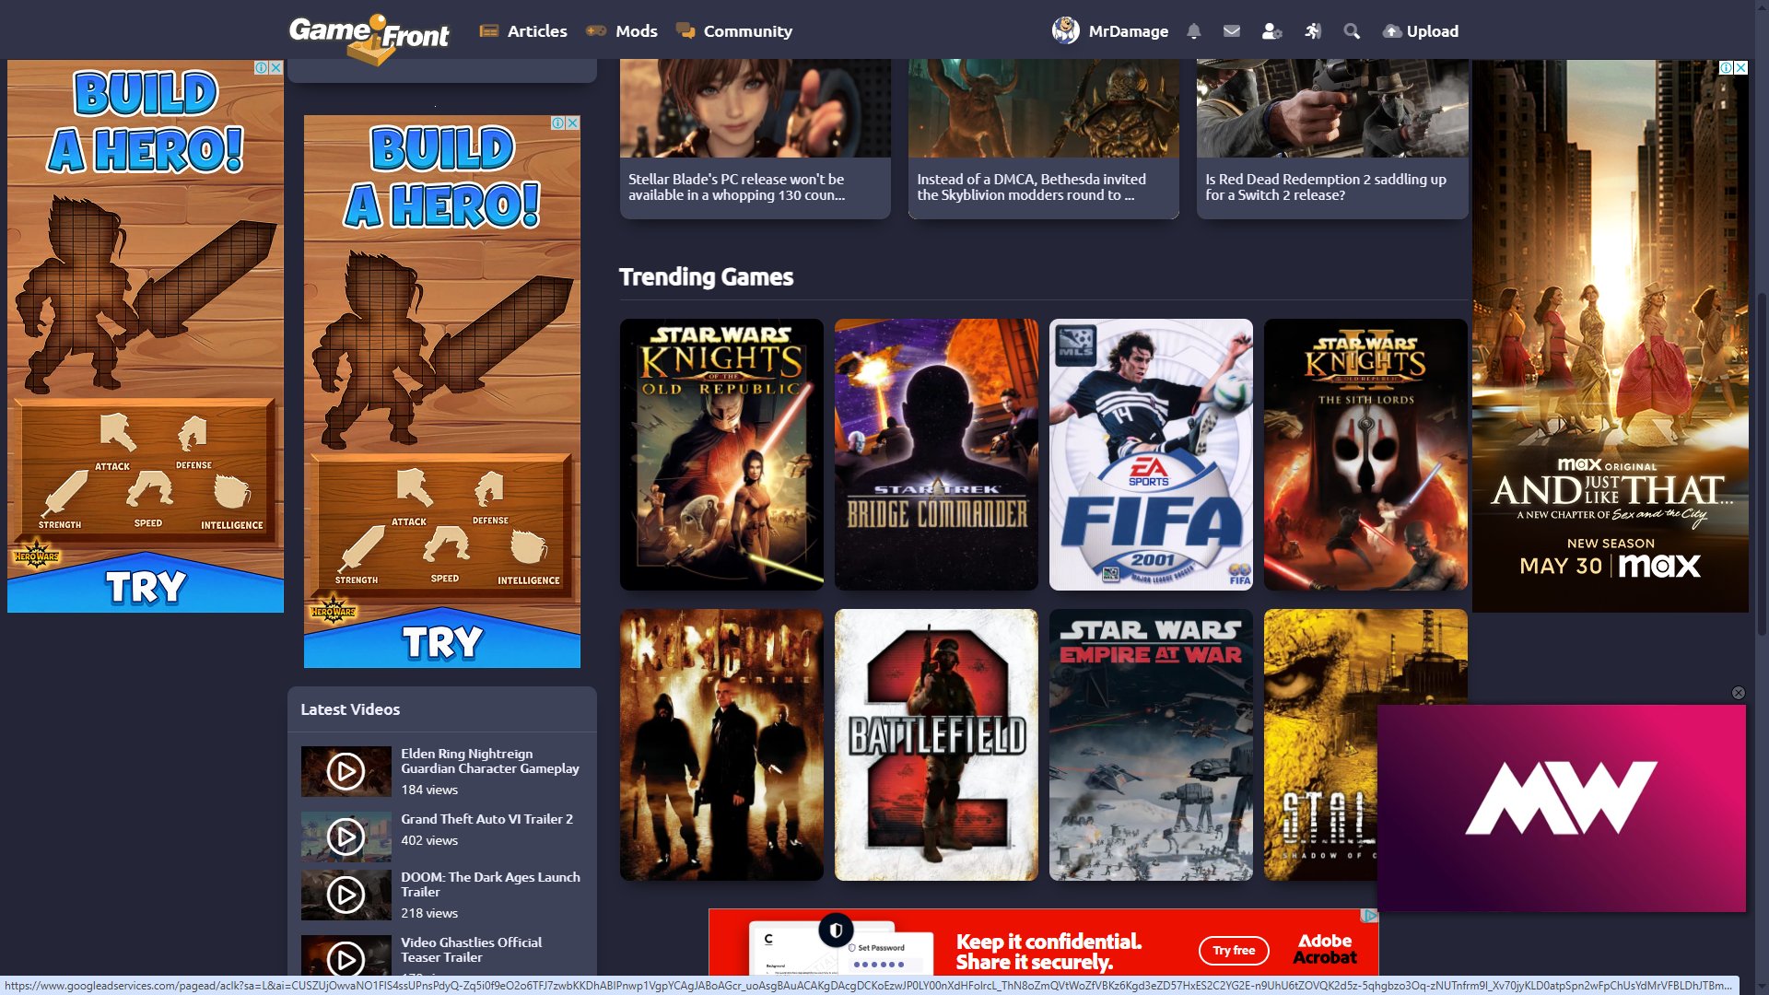This screenshot has height=995, width=1769.
Task: Open the S.T.A.L.K.E.R. game cover
Action: click(1320, 744)
